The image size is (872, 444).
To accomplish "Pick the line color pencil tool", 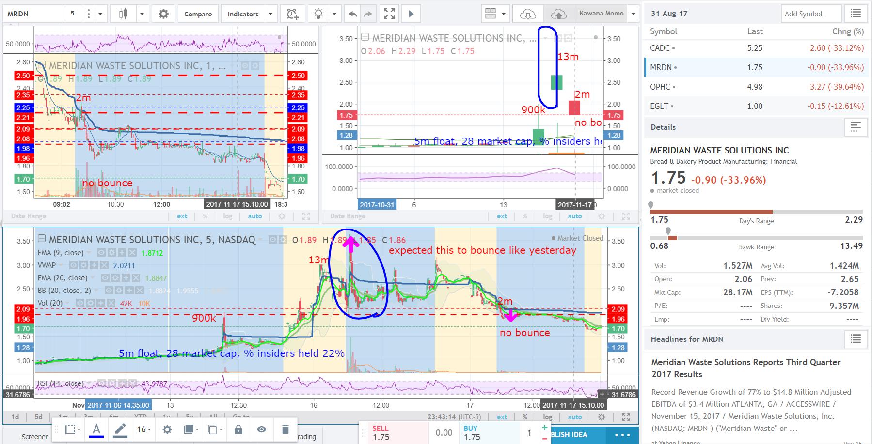I will pyautogui.click(x=120, y=429).
